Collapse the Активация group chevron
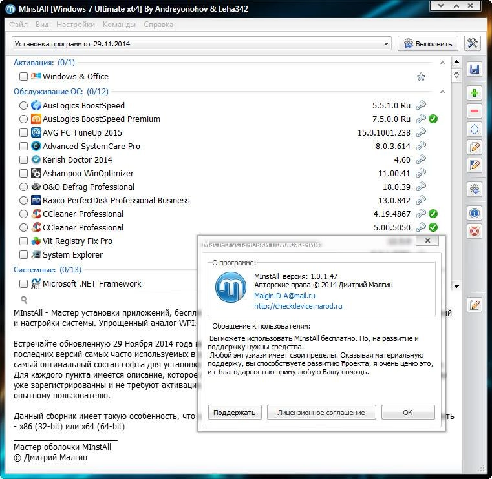This screenshot has width=492, height=479. coord(442,63)
